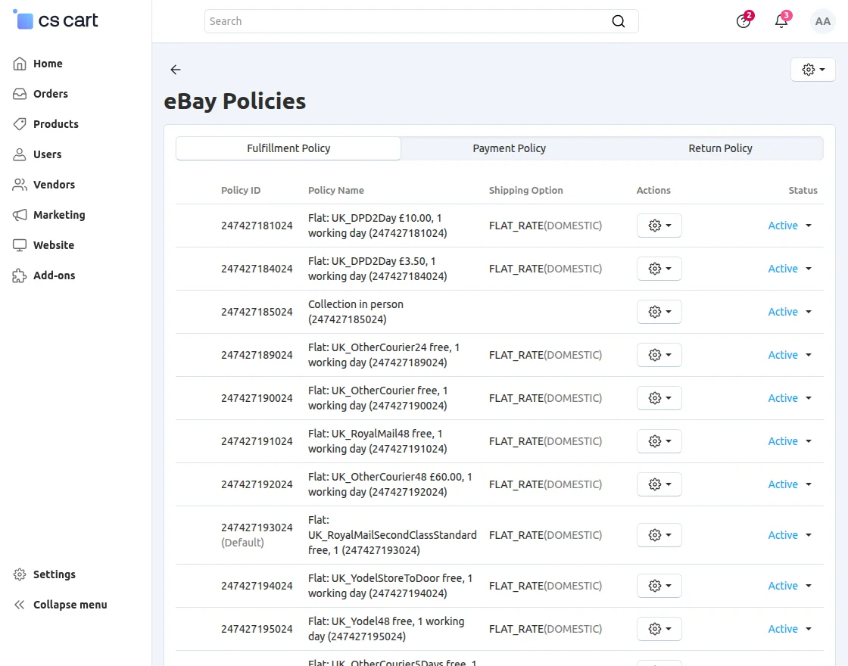Open the help icon with badge 2
848x666 pixels.
coord(744,21)
